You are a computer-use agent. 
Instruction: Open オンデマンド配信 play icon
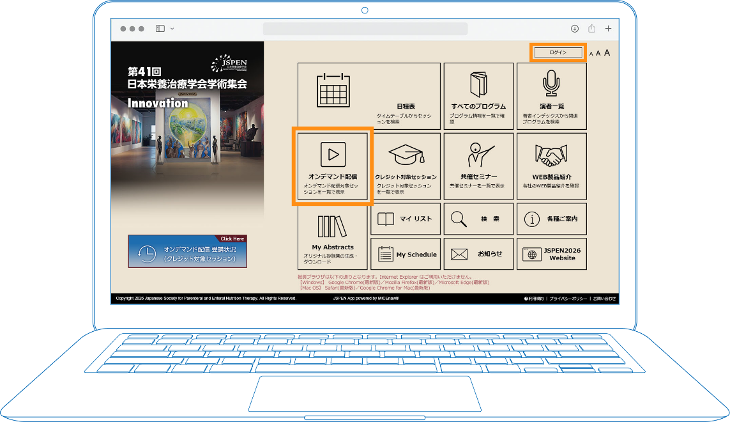(x=332, y=154)
